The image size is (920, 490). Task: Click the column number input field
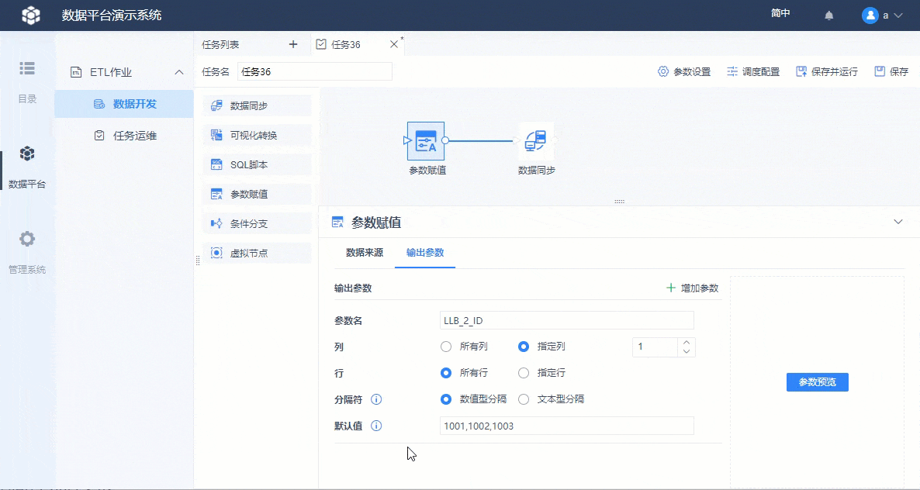[655, 347]
